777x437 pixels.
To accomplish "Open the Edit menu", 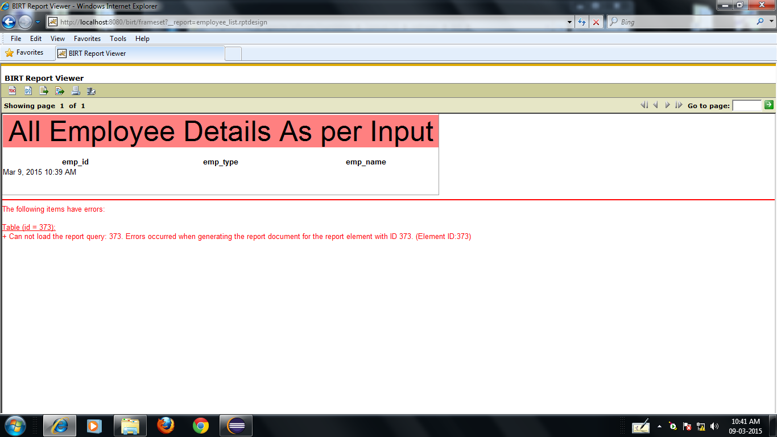I will pos(36,39).
